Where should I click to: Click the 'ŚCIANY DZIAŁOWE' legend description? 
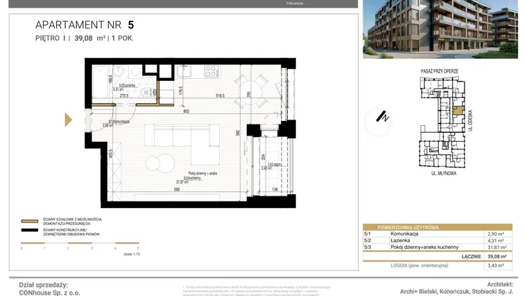pyautogui.click(x=72, y=221)
